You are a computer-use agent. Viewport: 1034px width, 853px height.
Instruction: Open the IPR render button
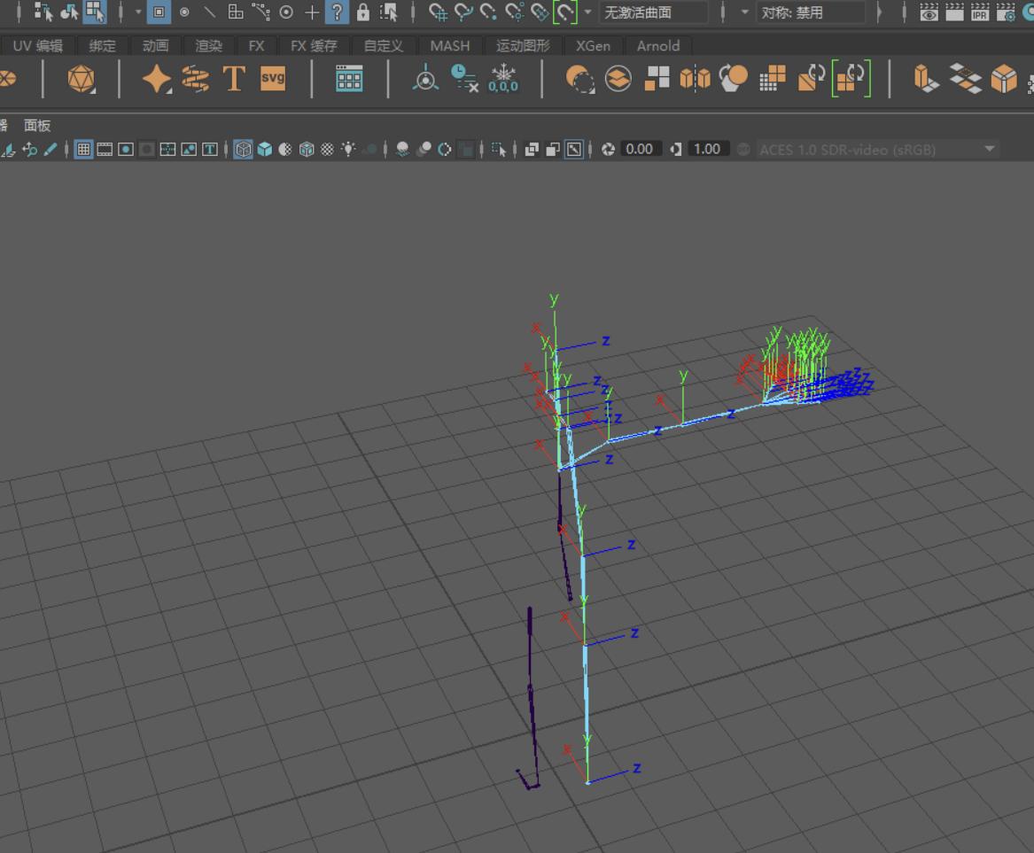pyautogui.click(x=981, y=12)
